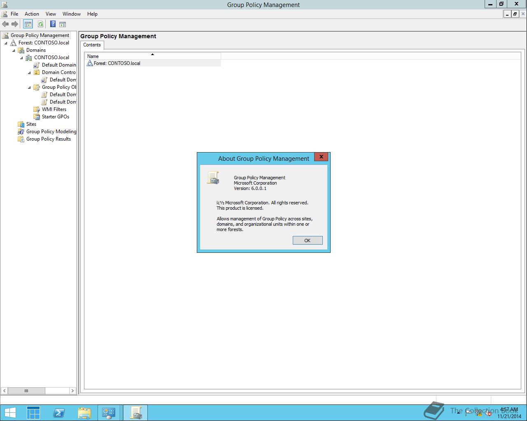
Task: Collapse the Group Policy Objects node
Action: click(29, 88)
